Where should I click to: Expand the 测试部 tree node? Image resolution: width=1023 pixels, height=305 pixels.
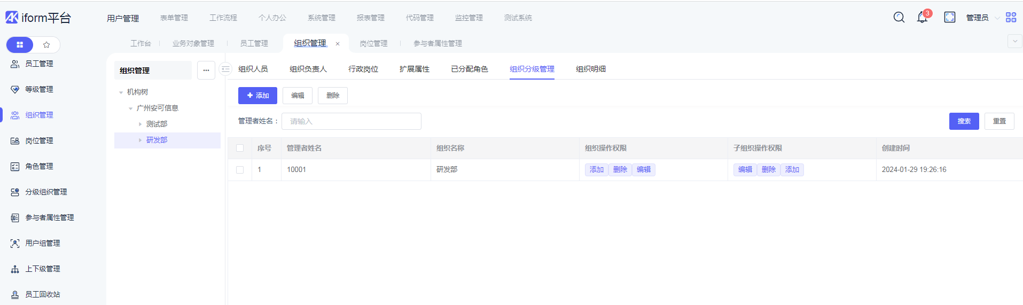[140, 124]
